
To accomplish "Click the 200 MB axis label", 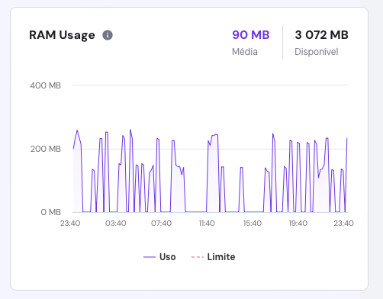I will (46, 149).
